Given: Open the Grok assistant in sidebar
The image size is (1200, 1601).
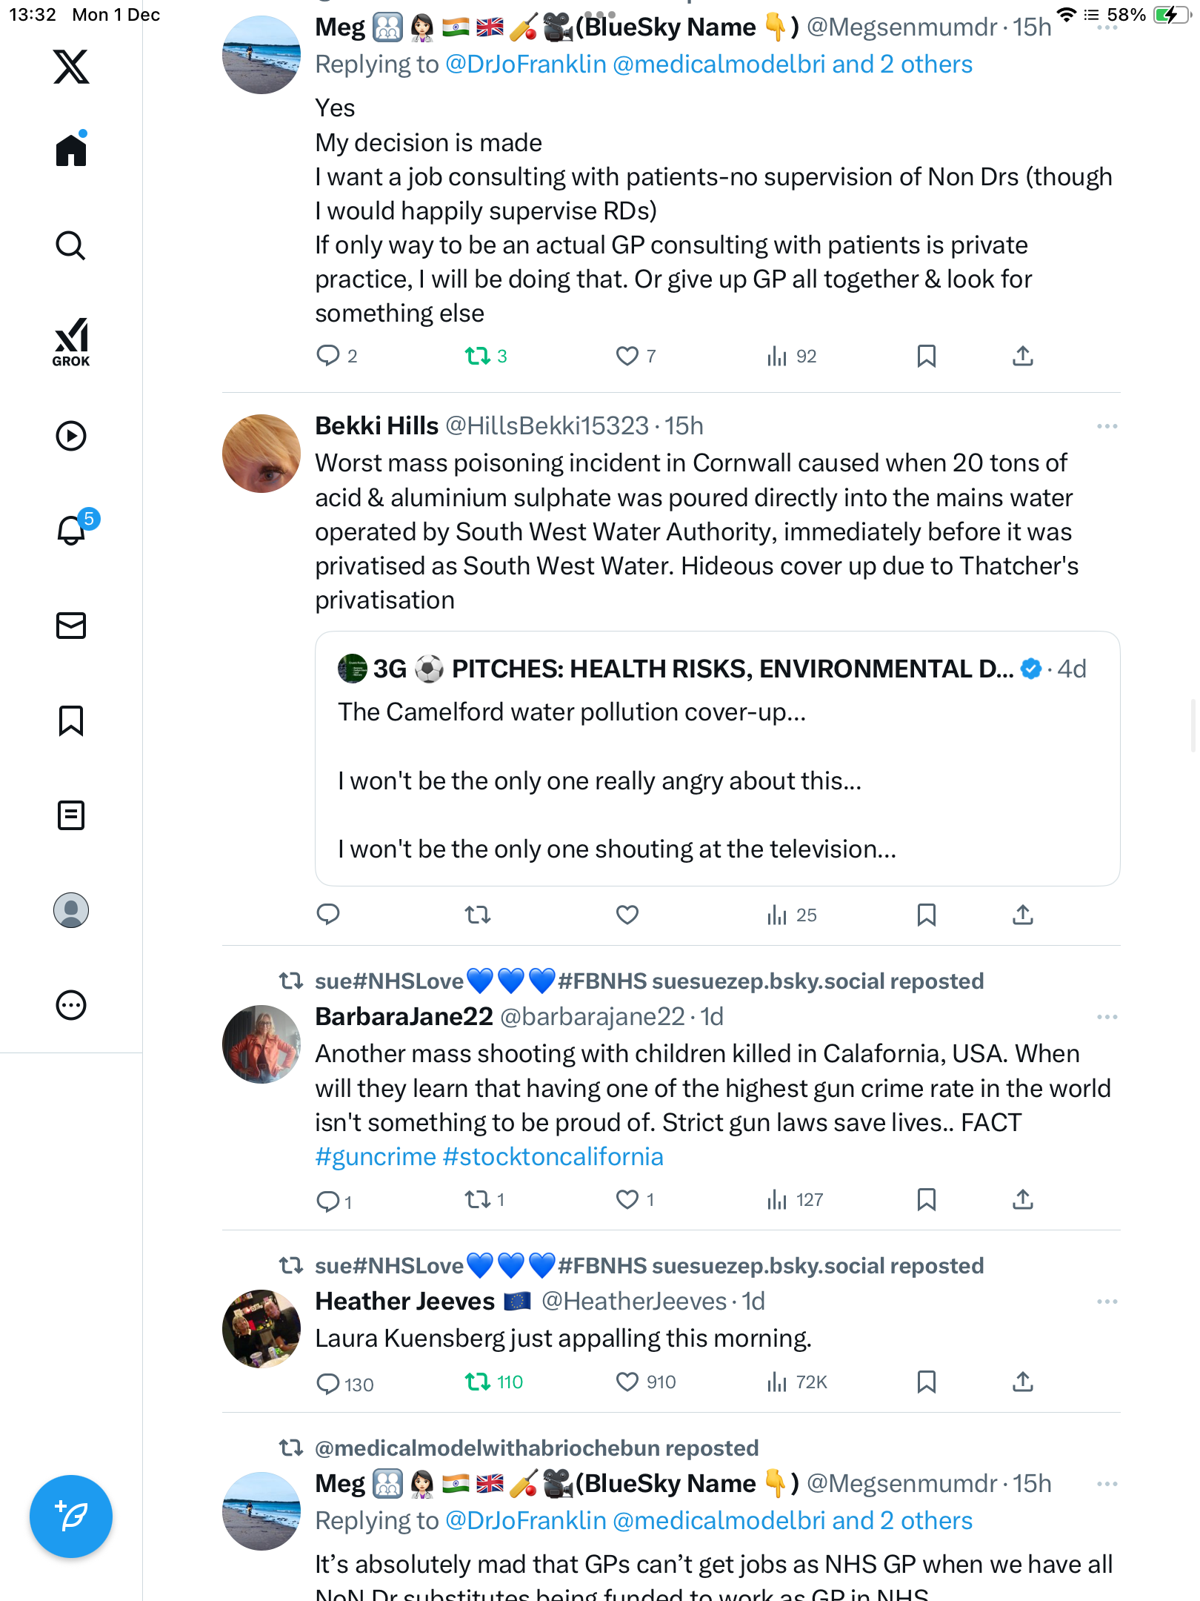Looking at the screenshot, I should coord(71,342).
